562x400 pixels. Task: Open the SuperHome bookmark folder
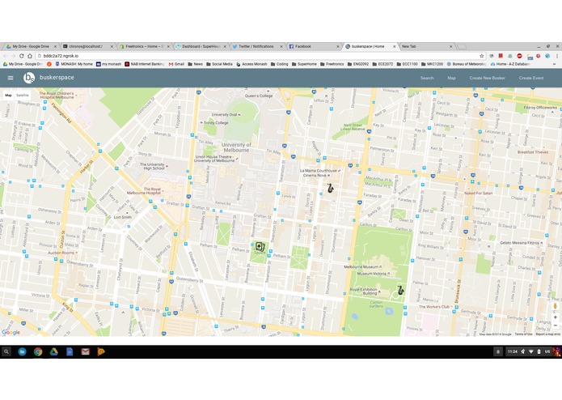click(304, 64)
